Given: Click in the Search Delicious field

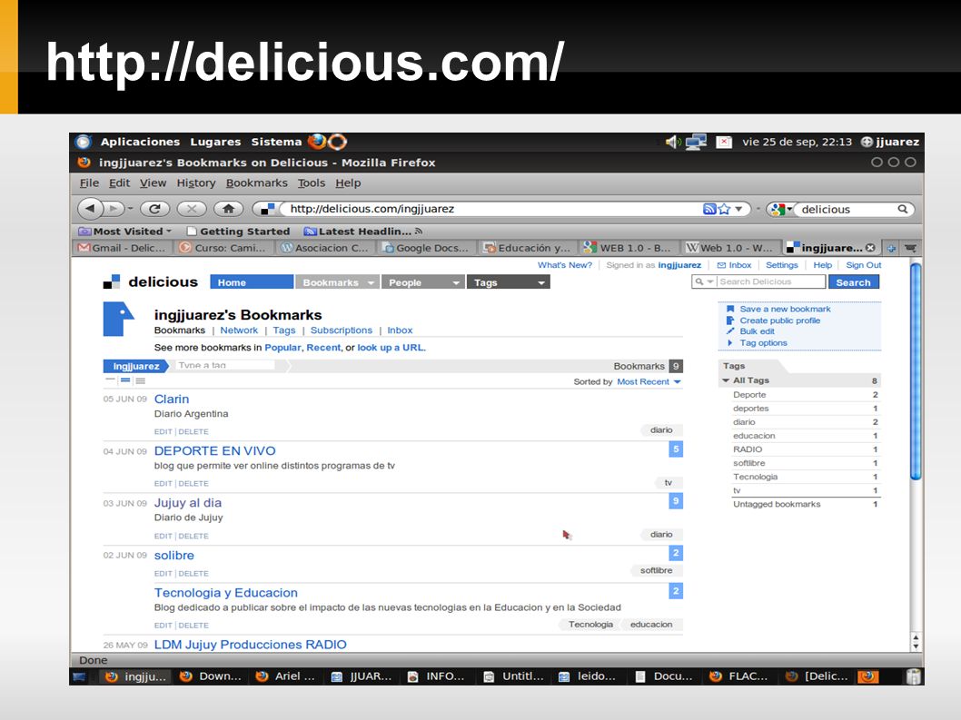Looking at the screenshot, I should [x=770, y=281].
